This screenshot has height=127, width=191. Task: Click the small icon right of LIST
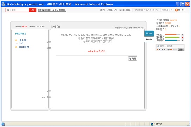183,49
